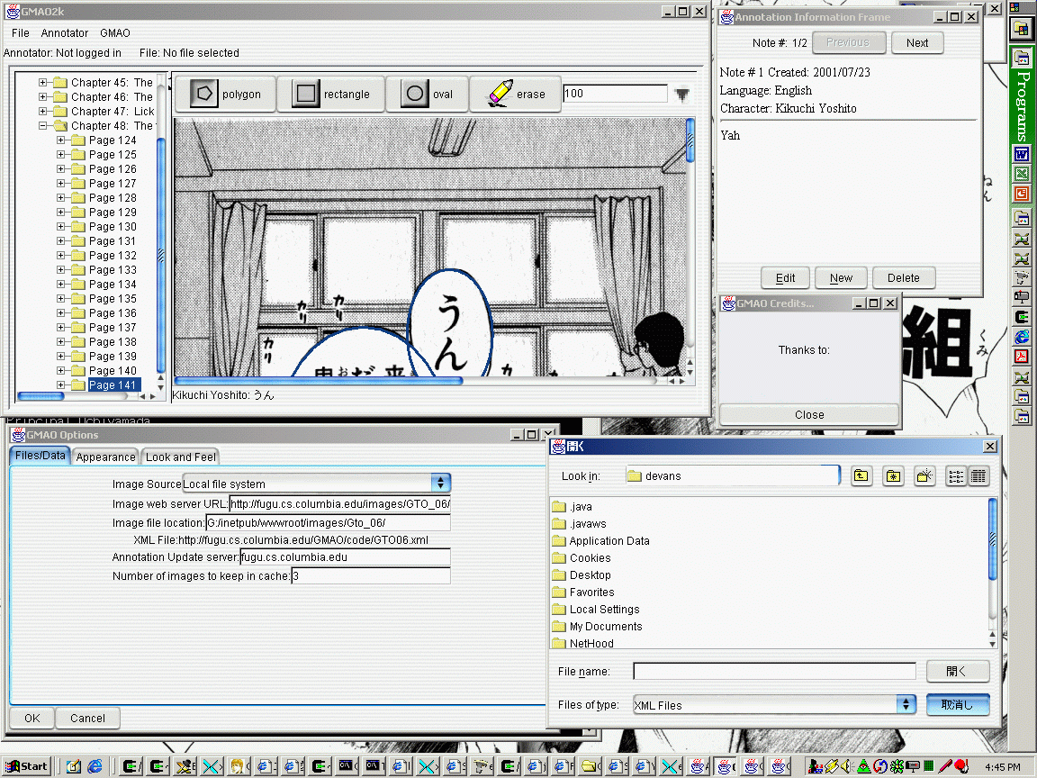Image resolution: width=1037 pixels, height=778 pixels.
Task: Select Page 136 in the tree
Action: [x=113, y=313]
